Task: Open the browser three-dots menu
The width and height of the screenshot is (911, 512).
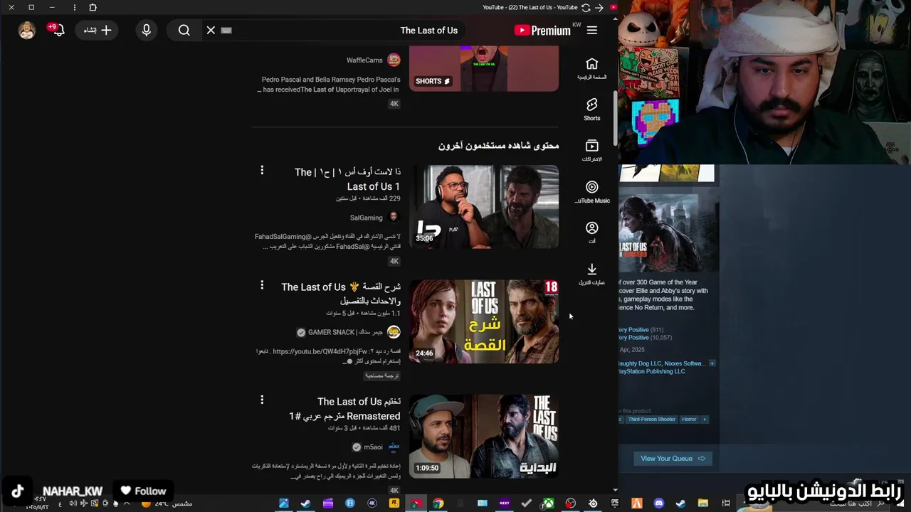Action: (x=75, y=7)
